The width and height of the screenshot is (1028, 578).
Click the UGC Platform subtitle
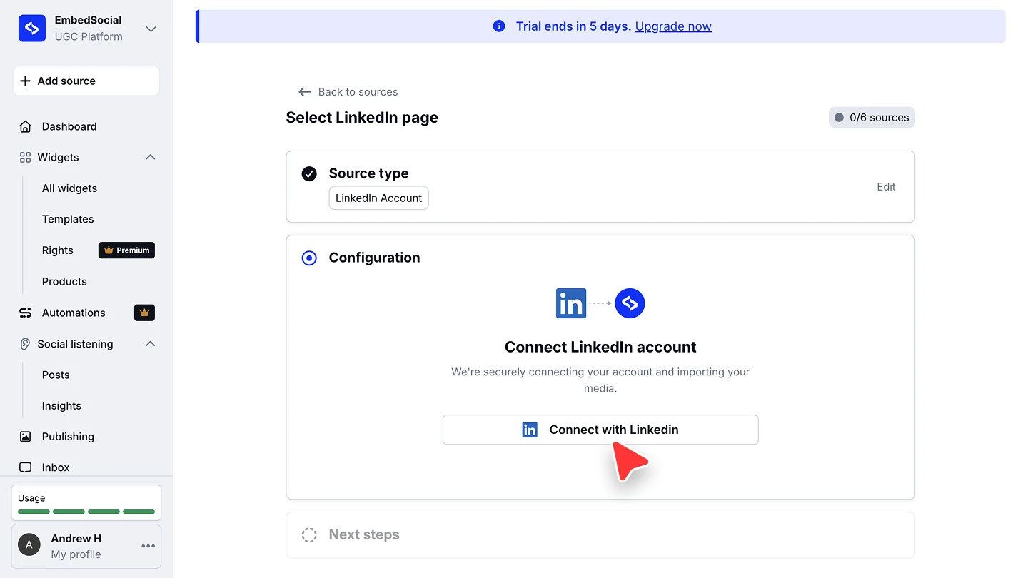pyautogui.click(x=89, y=37)
